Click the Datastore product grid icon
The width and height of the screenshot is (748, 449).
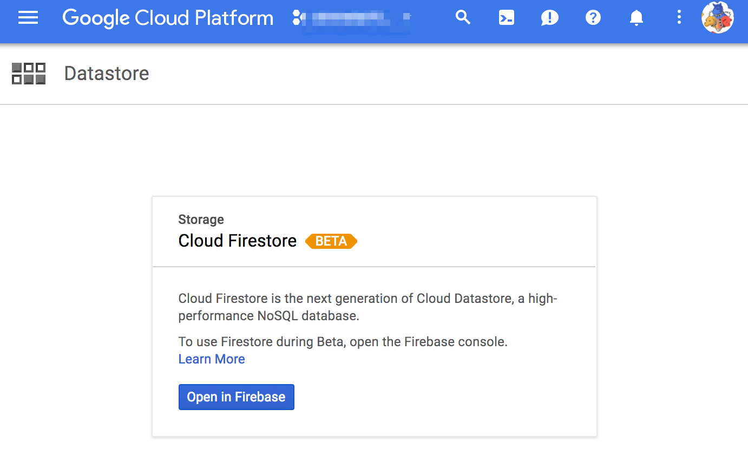28,73
